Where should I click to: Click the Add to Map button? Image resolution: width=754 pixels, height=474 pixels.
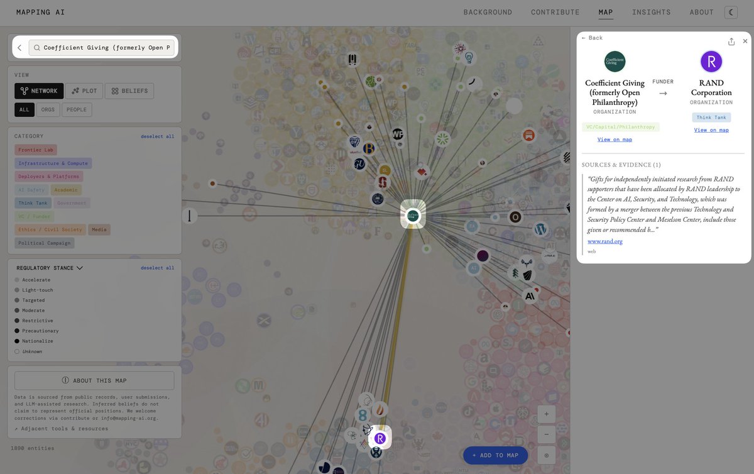(495, 455)
